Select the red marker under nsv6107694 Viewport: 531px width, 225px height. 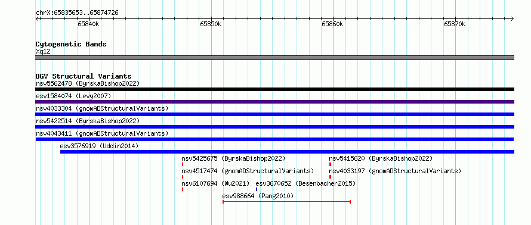click(183, 189)
